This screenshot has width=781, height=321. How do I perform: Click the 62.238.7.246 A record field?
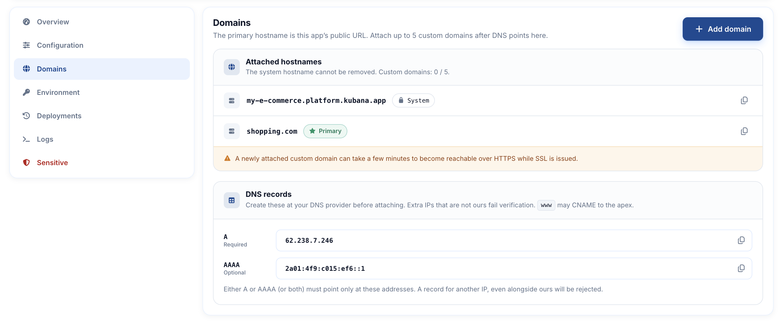(x=514, y=240)
